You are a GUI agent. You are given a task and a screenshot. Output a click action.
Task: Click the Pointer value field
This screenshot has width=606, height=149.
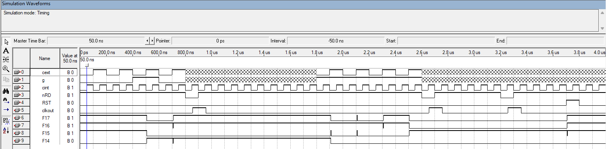coord(220,41)
